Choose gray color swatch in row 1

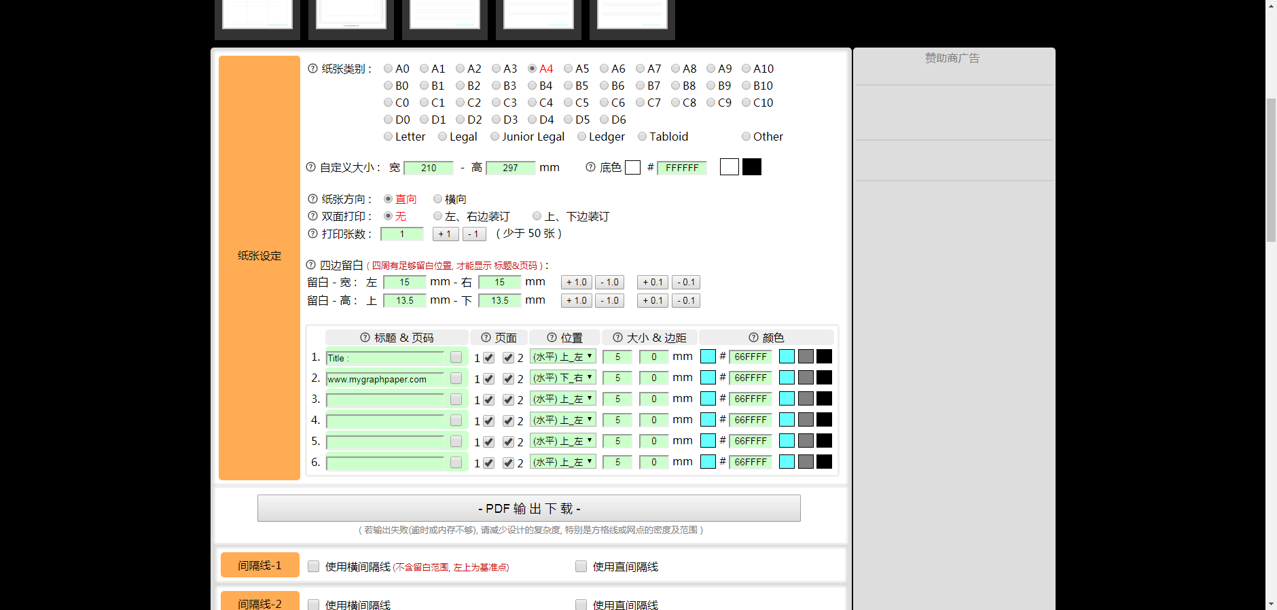point(806,357)
